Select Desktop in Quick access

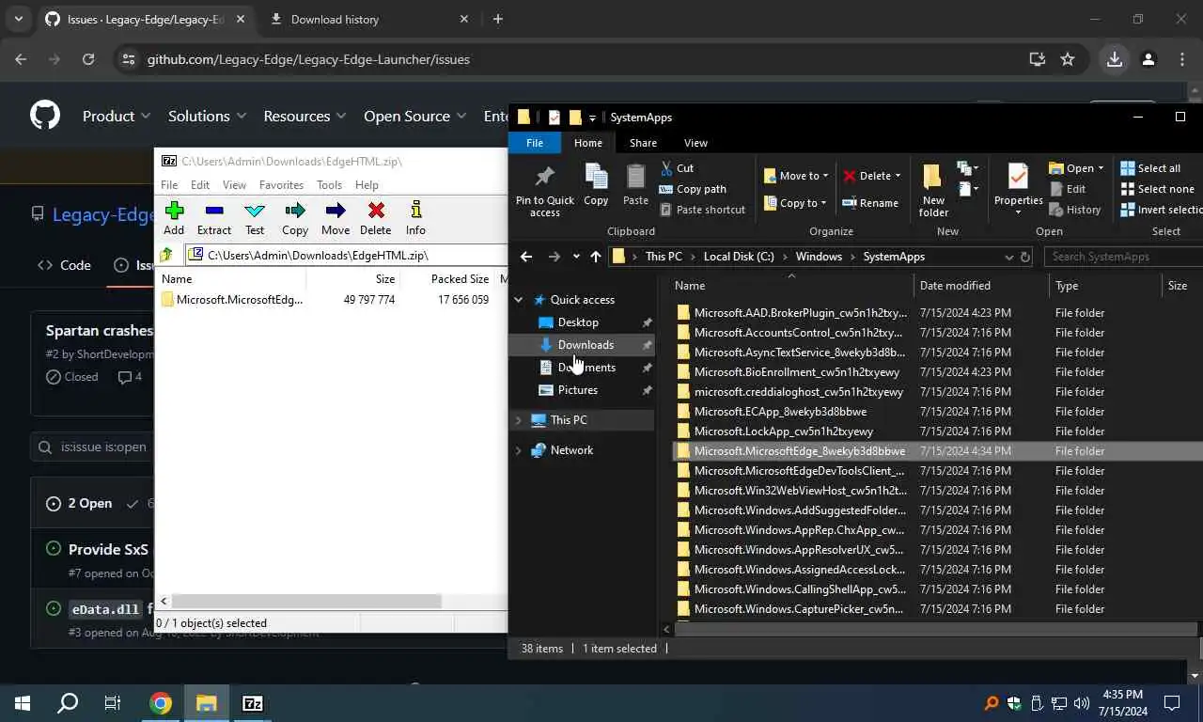tap(577, 322)
